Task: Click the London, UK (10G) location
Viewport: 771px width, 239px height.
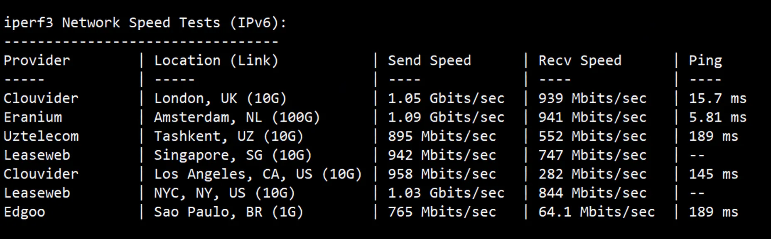Action: [220, 99]
